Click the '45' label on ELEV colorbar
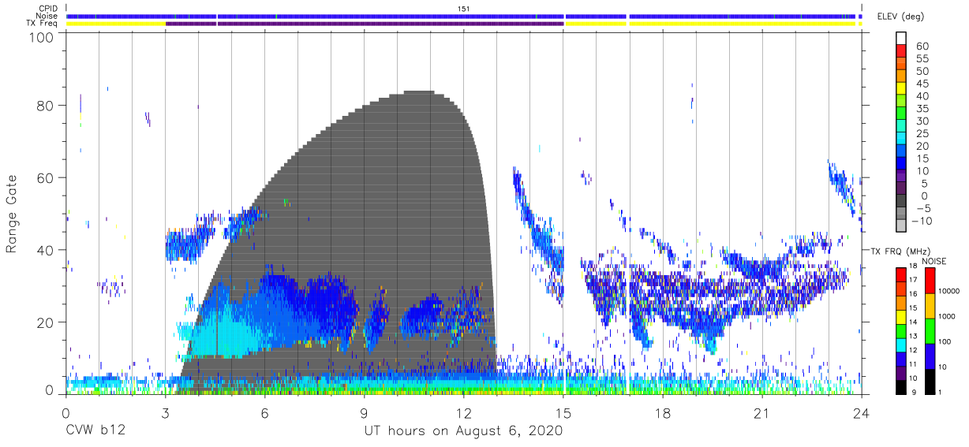This screenshot has width=969, height=447. coord(922,84)
